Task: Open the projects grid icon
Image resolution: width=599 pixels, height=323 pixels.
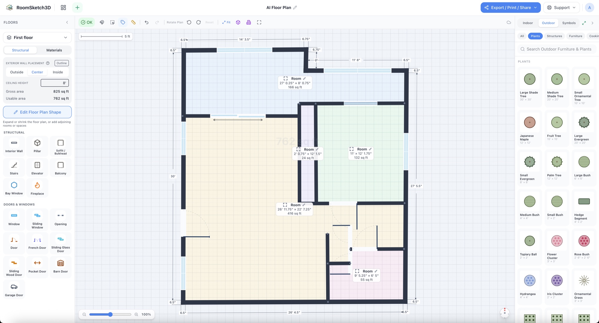Action: click(63, 7)
